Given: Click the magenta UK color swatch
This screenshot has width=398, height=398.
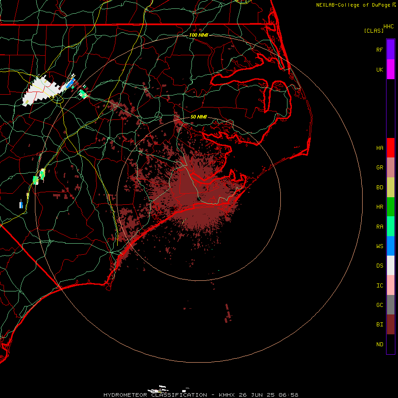Looking at the screenshot, I should click(x=390, y=69).
